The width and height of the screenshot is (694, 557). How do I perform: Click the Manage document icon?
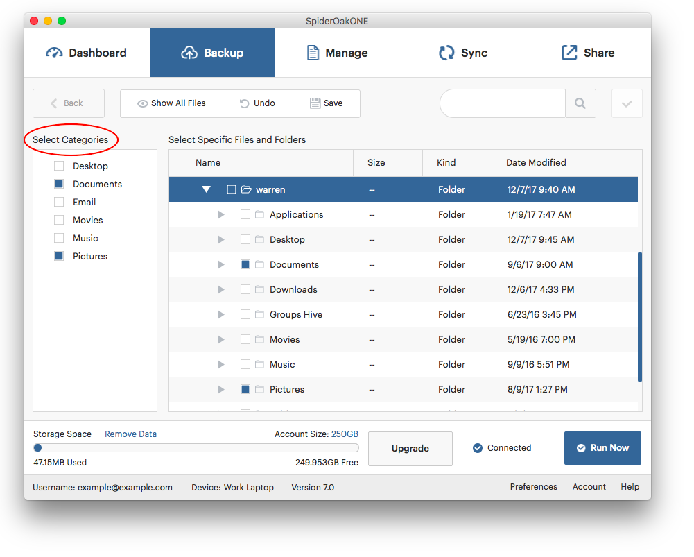pos(313,53)
